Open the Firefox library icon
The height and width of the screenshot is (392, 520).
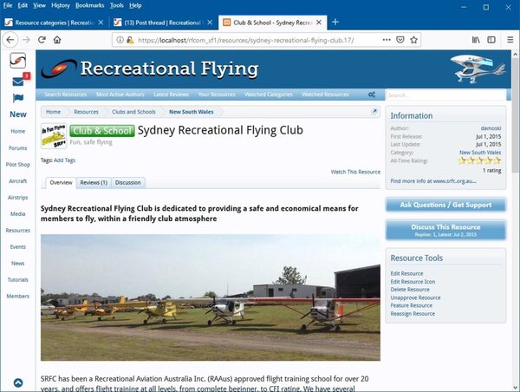476,40
